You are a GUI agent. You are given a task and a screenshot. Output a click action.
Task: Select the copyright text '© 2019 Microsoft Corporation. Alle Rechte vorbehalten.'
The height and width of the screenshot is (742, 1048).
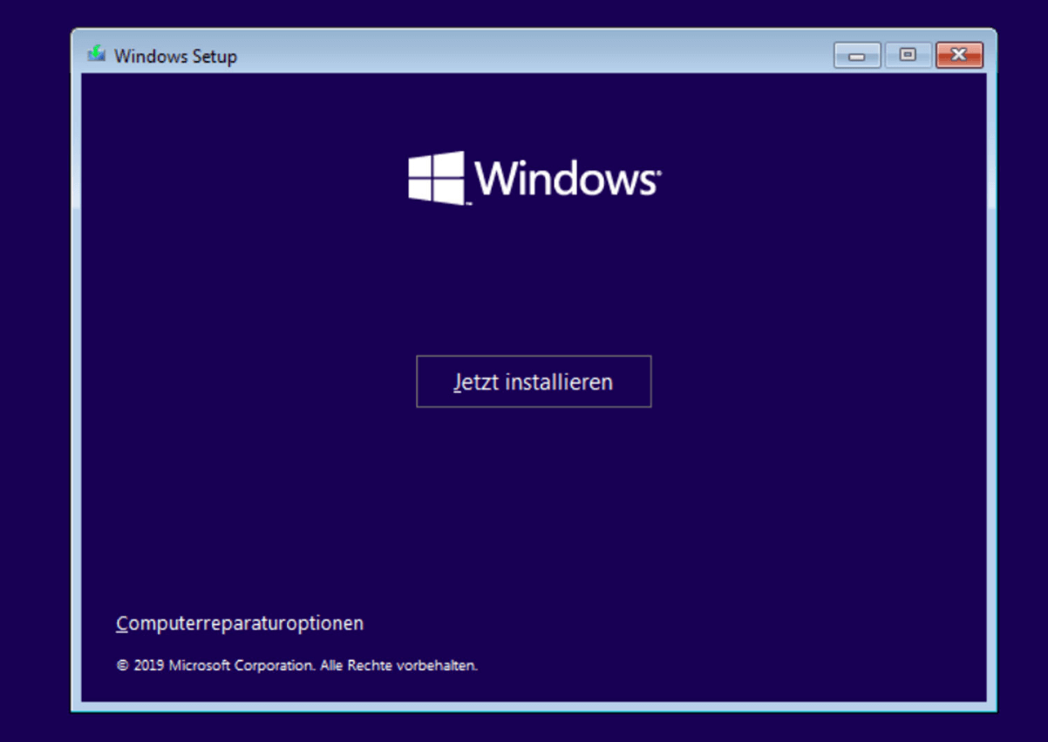297,665
